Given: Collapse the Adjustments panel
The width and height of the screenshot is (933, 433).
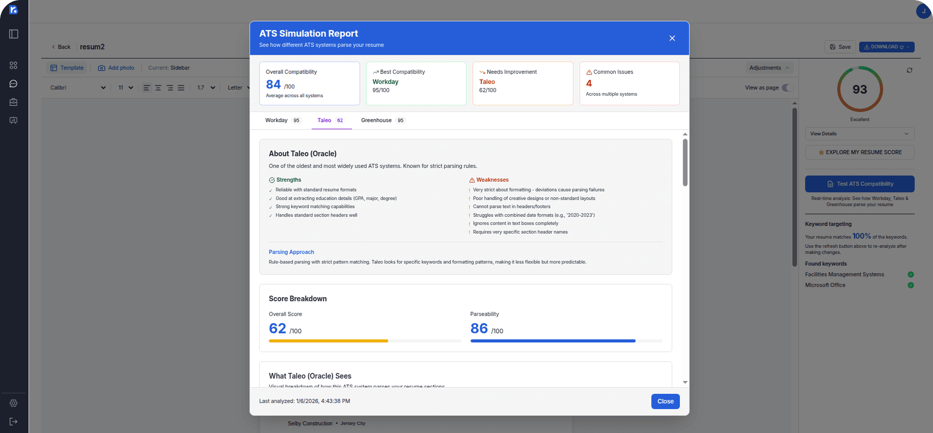Looking at the screenshot, I should (769, 68).
